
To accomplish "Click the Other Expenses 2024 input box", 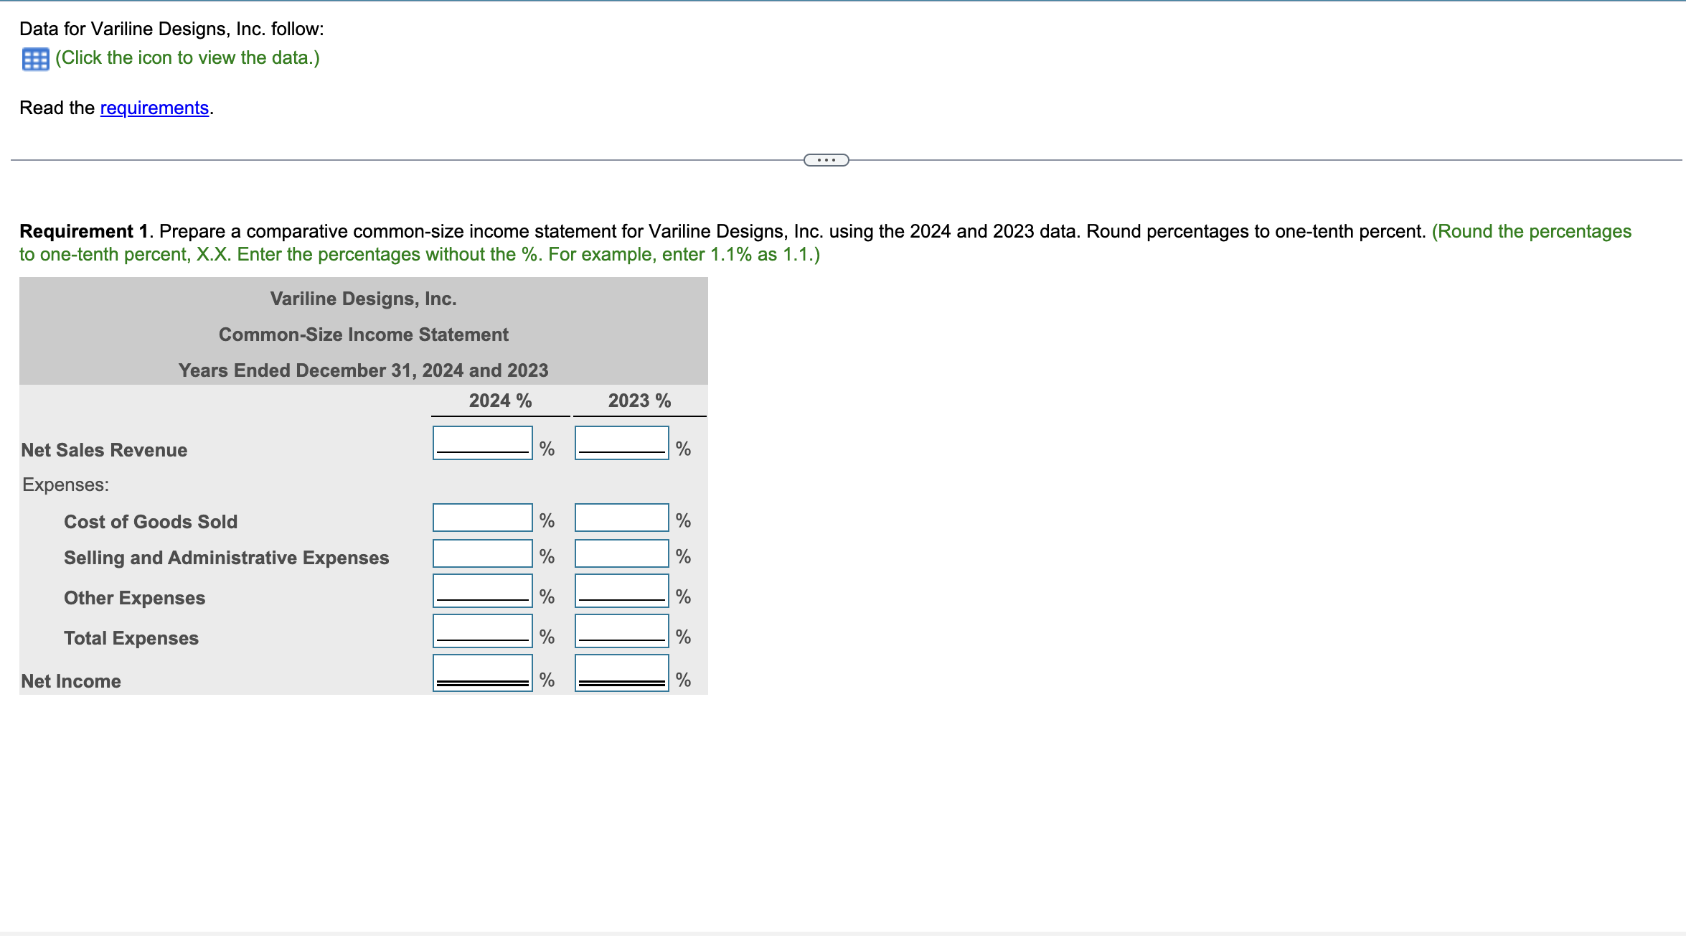I will (x=481, y=590).
